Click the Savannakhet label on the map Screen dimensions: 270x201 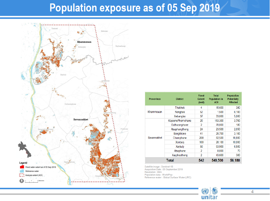click(80, 120)
